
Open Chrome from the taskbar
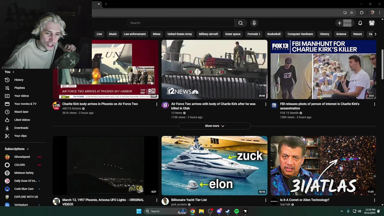(x=193, y=211)
